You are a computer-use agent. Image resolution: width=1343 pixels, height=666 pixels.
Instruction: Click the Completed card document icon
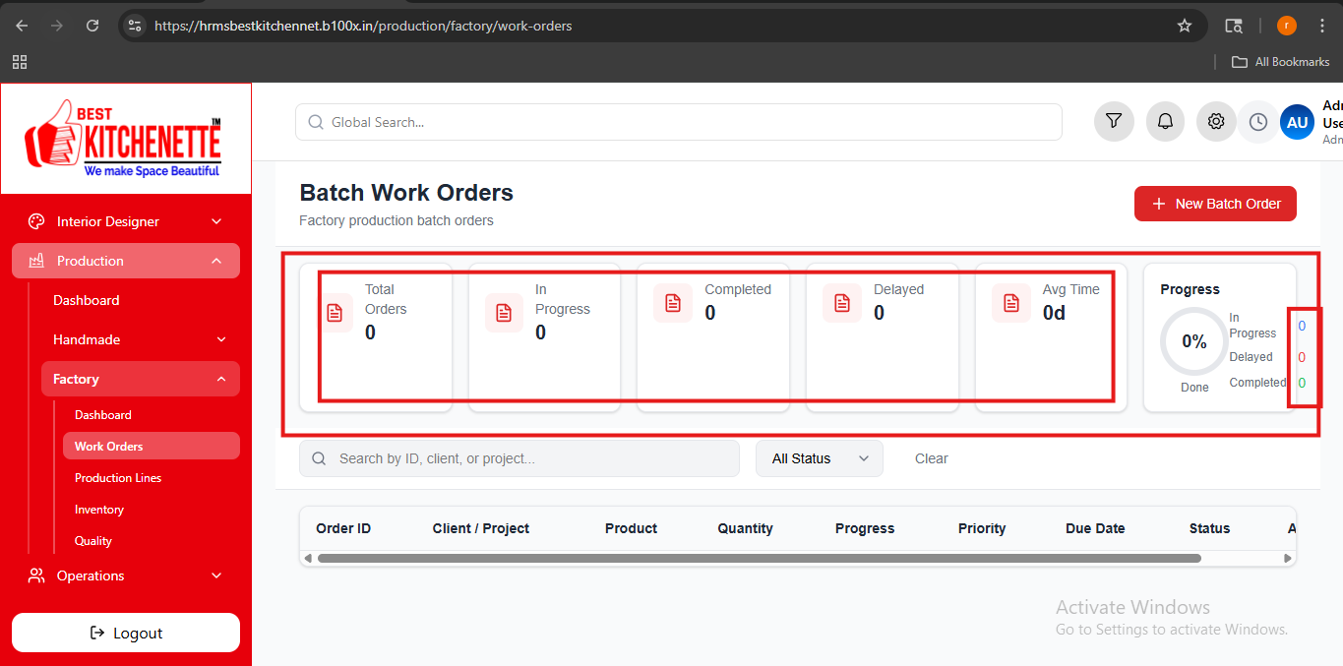coord(673,303)
